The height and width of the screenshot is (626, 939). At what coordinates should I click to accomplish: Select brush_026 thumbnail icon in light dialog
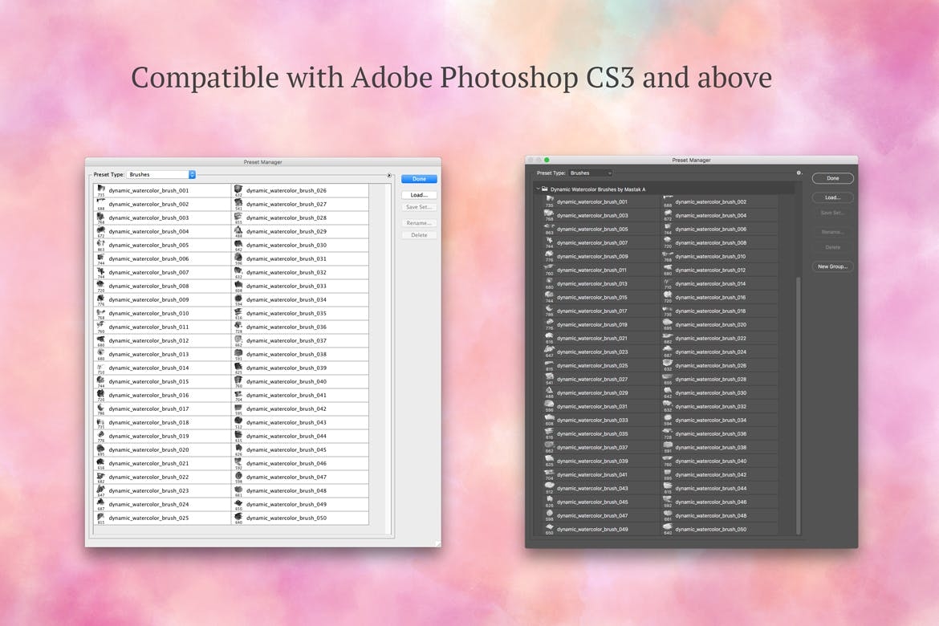[x=238, y=189]
